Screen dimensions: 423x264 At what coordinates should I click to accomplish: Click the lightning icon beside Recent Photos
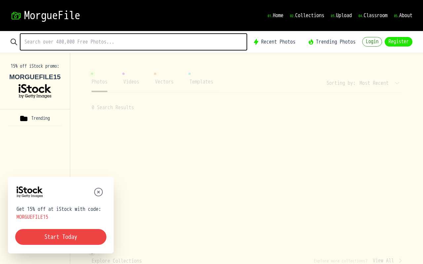pyautogui.click(x=256, y=42)
